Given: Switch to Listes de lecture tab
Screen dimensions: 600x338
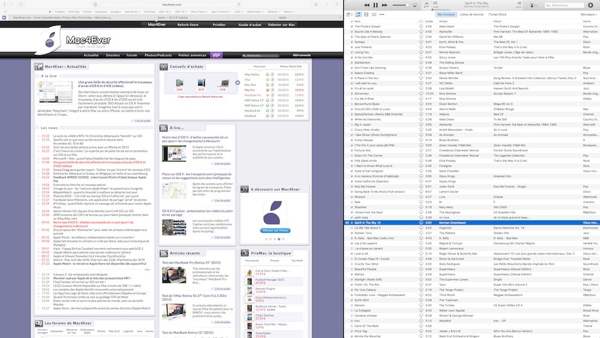Looking at the screenshot, I should coord(472,14).
